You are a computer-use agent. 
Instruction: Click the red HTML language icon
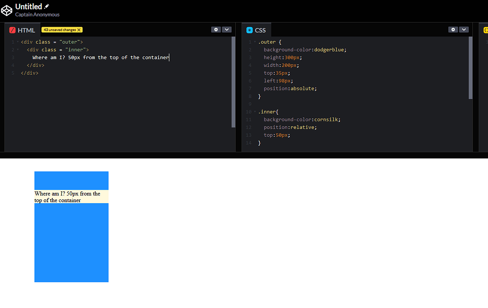click(x=12, y=30)
